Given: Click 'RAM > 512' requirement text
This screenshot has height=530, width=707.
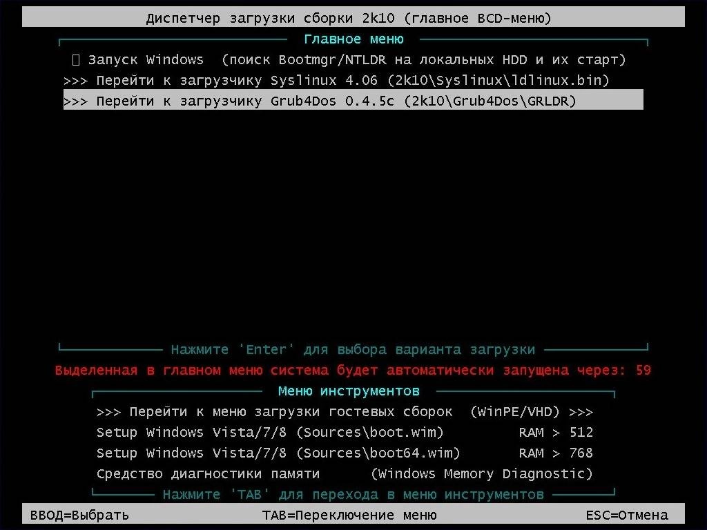Looking at the screenshot, I should coord(556,433).
